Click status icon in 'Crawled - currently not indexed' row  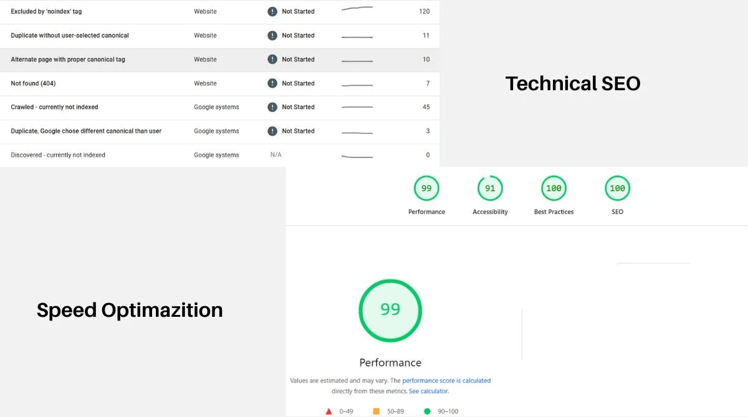click(x=272, y=107)
